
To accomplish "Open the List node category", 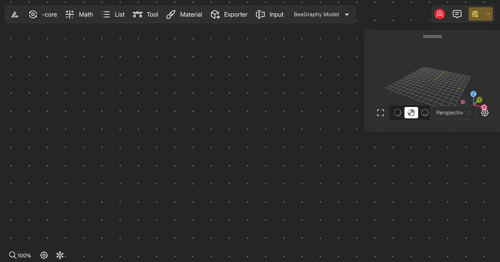I will (x=113, y=15).
